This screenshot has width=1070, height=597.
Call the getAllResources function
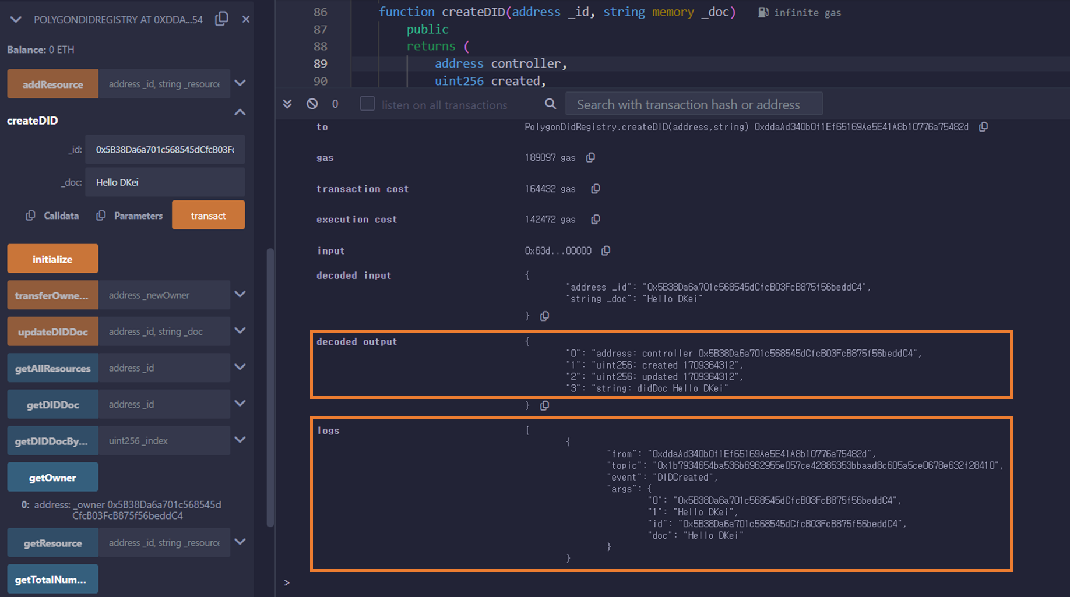[53, 368]
